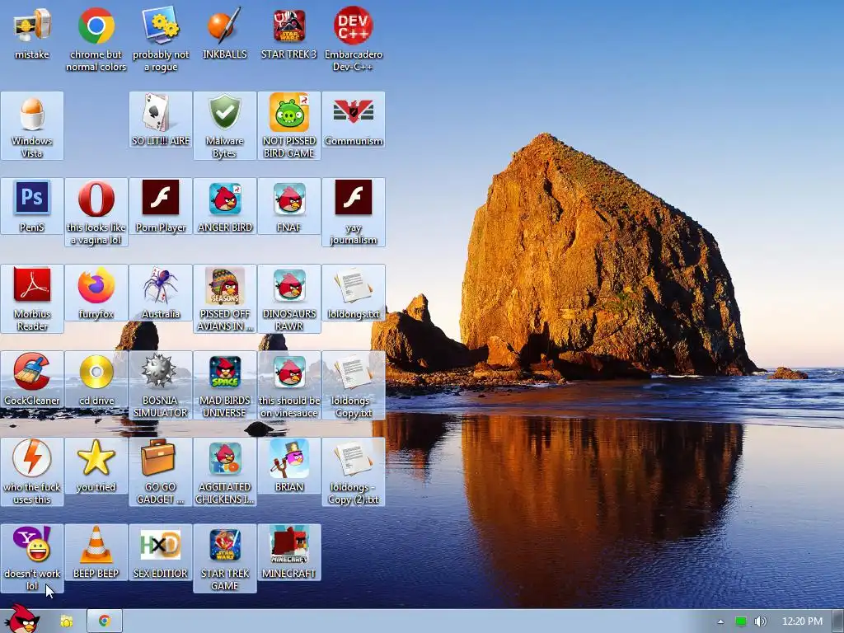Select 'probably not a rogue' icon
The height and width of the screenshot is (633, 844).
coord(161,26)
